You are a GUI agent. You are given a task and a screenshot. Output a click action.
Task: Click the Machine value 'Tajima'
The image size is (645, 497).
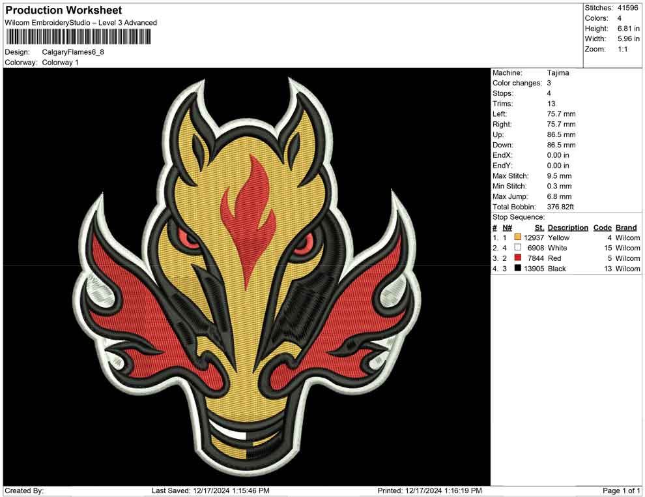click(x=558, y=72)
